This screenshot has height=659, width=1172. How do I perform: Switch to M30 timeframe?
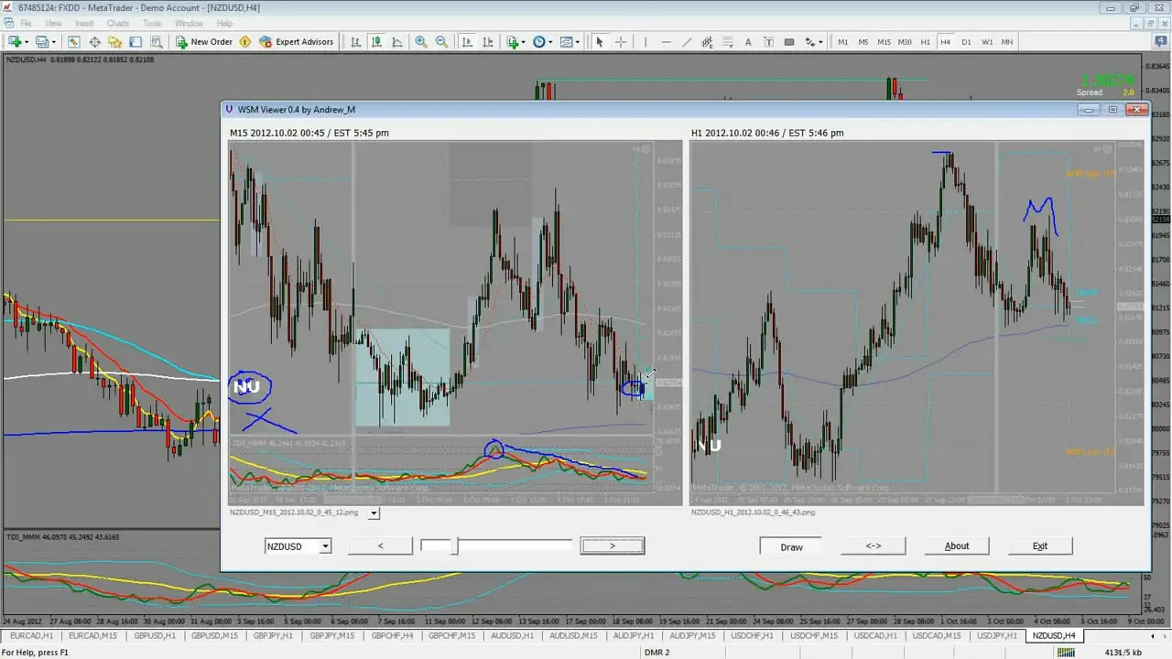click(x=905, y=42)
